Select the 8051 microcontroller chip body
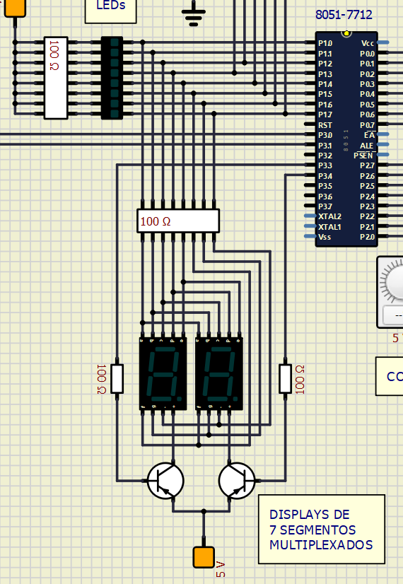The image size is (403, 584). [346, 139]
